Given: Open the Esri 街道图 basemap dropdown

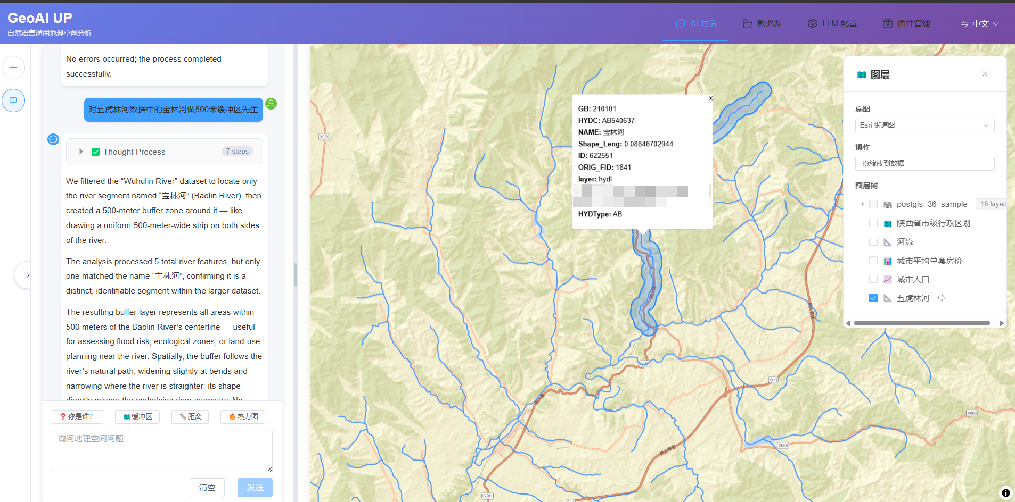Looking at the screenshot, I should tap(924, 125).
